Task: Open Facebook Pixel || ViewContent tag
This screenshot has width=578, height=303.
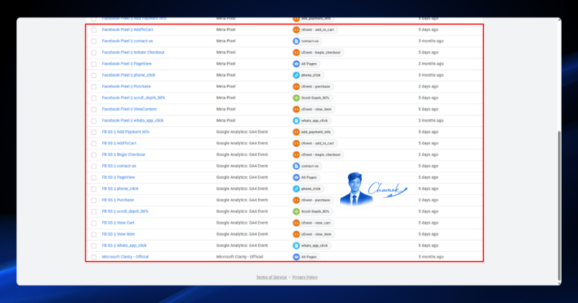Action: tap(129, 109)
